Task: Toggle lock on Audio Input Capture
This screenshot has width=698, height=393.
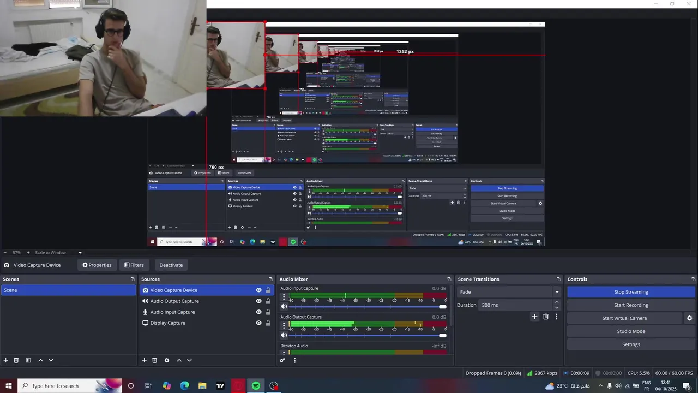Action: coord(268,312)
